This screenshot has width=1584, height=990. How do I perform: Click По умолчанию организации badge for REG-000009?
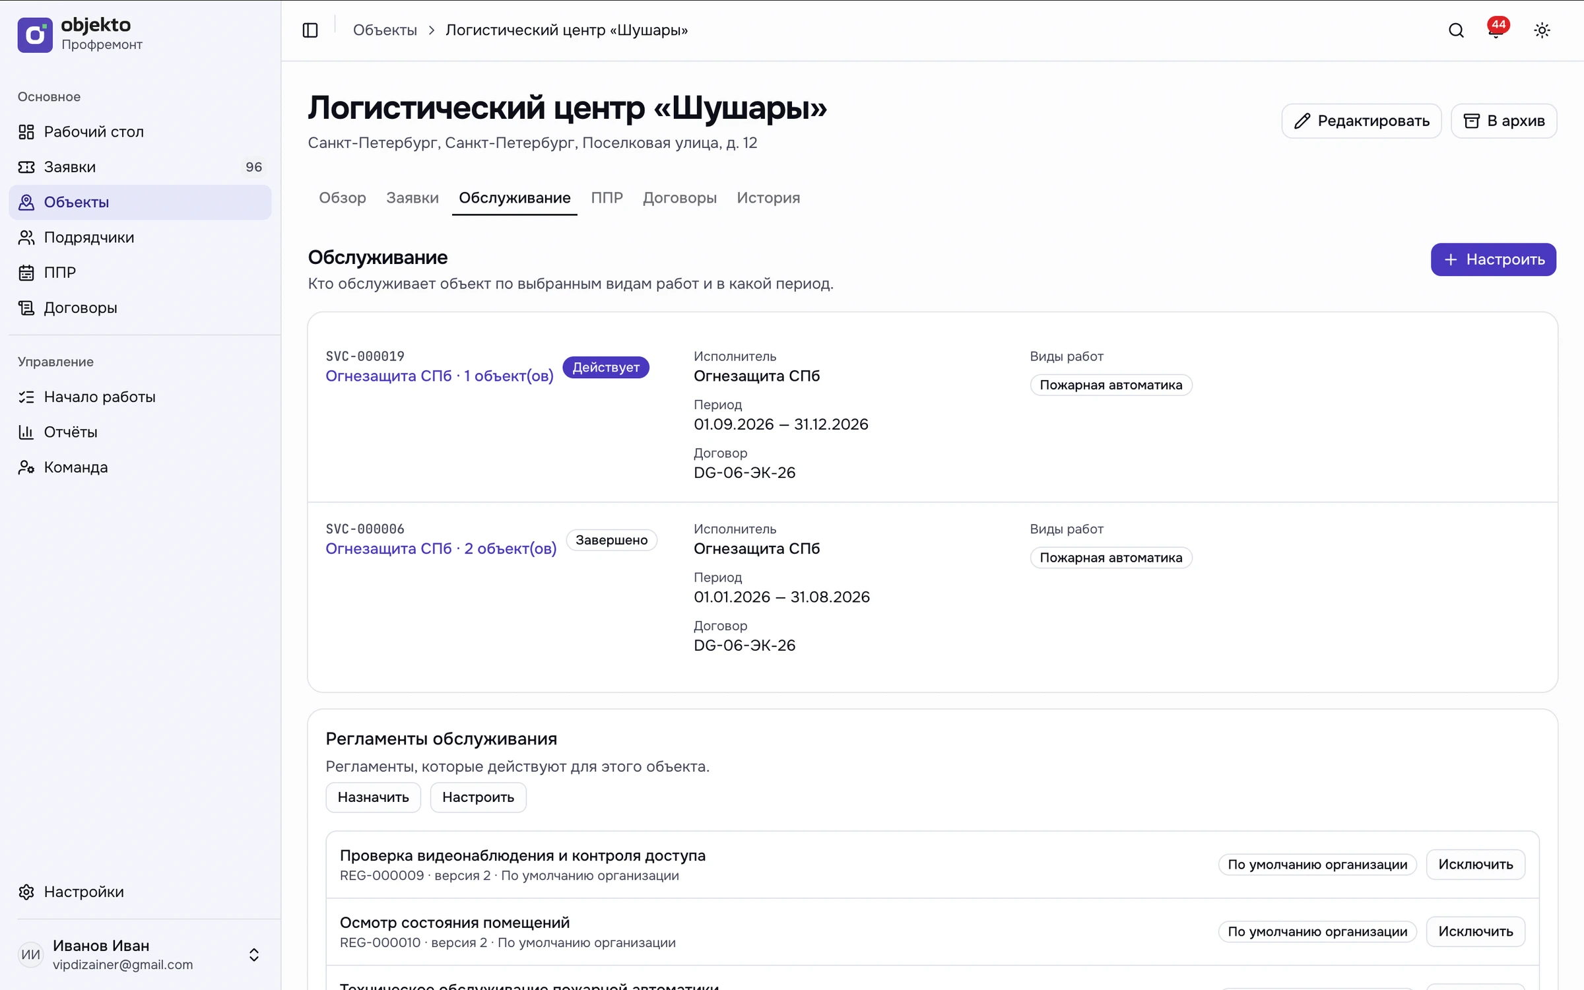coord(1317,865)
